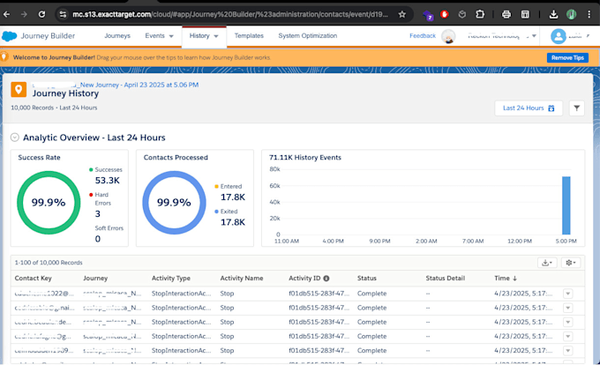The height and width of the screenshot is (365, 600).
Task: Click the printer icon in browser toolbar
Action: (x=506, y=14)
